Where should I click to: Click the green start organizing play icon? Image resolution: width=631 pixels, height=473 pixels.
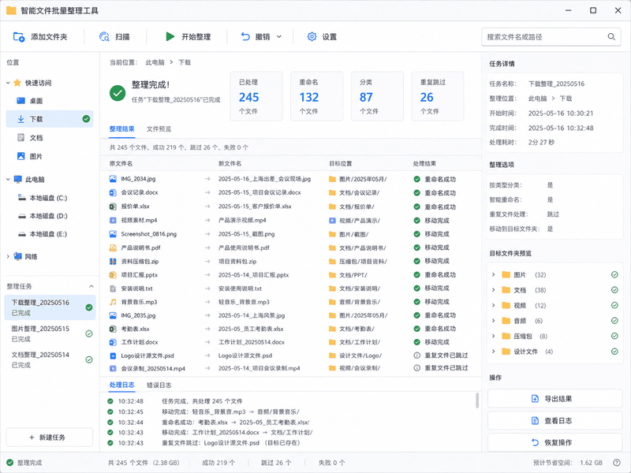point(170,36)
